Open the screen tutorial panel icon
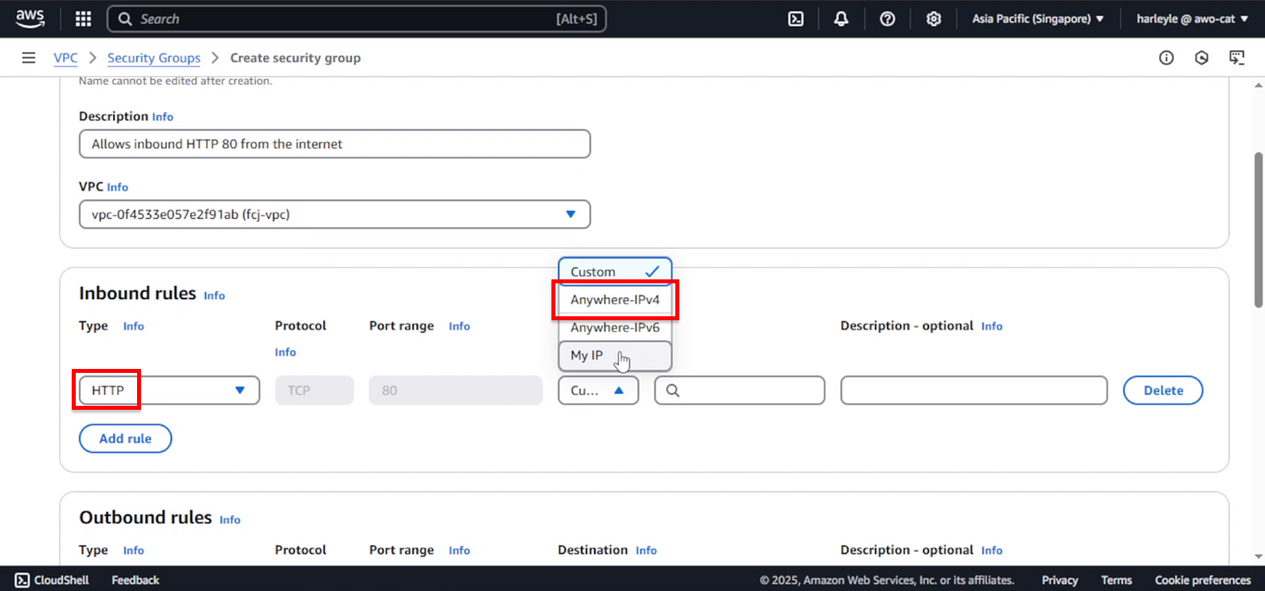This screenshot has width=1265, height=591. (1237, 58)
